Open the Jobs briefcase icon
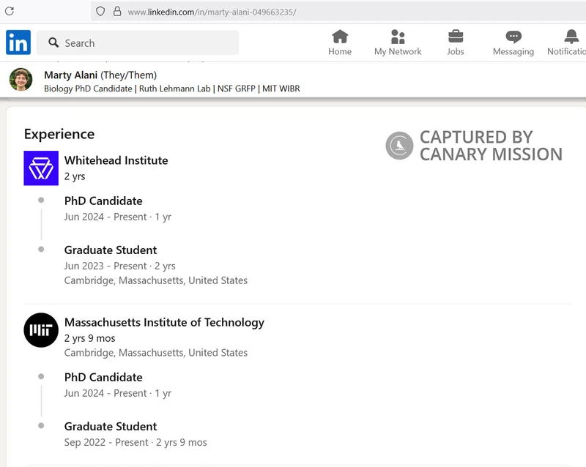The width and height of the screenshot is (586, 467). pyautogui.click(x=456, y=37)
